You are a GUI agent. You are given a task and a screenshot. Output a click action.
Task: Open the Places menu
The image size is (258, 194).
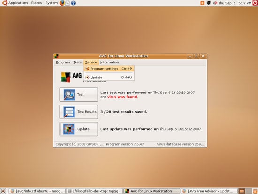[x=37, y=3]
